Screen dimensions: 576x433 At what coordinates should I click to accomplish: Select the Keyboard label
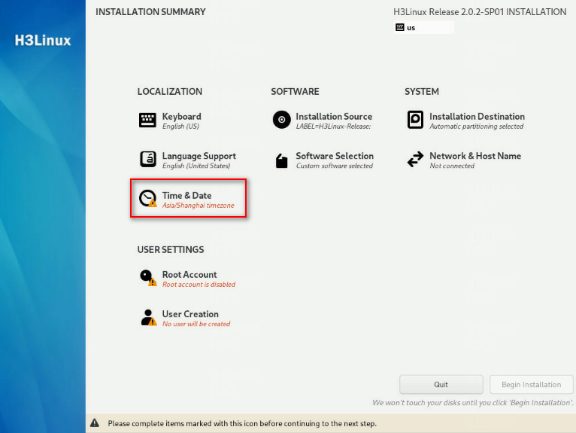point(182,116)
